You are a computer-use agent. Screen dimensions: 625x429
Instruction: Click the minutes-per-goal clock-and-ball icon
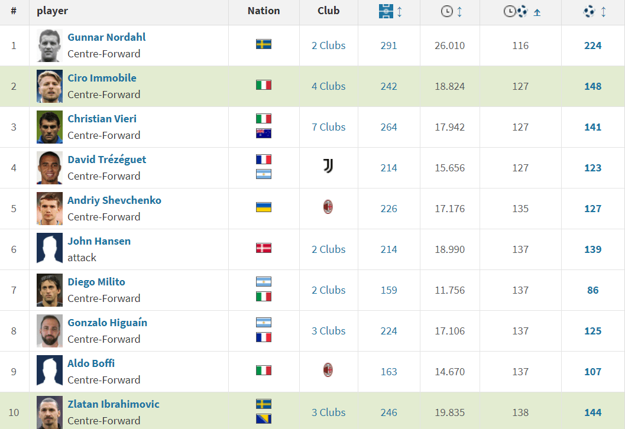click(516, 10)
